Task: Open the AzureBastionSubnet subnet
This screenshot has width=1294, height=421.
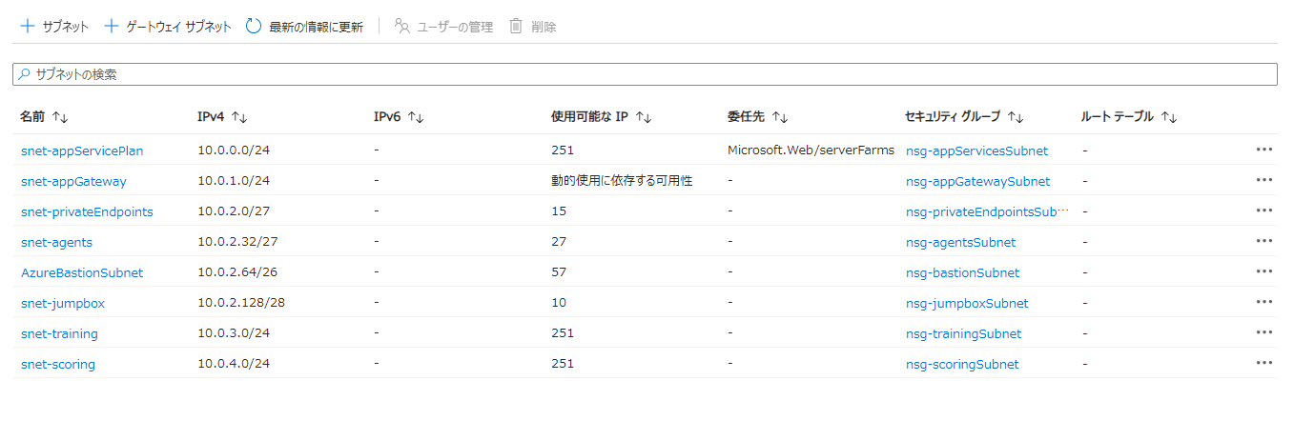Action: pos(81,272)
